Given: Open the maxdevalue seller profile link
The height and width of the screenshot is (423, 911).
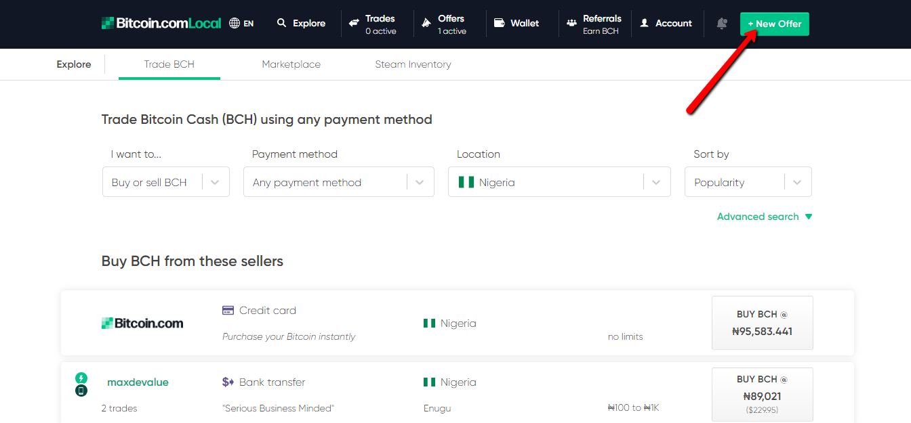Looking at the screenshot, I should pyautogui.click(x=138, y=382).
